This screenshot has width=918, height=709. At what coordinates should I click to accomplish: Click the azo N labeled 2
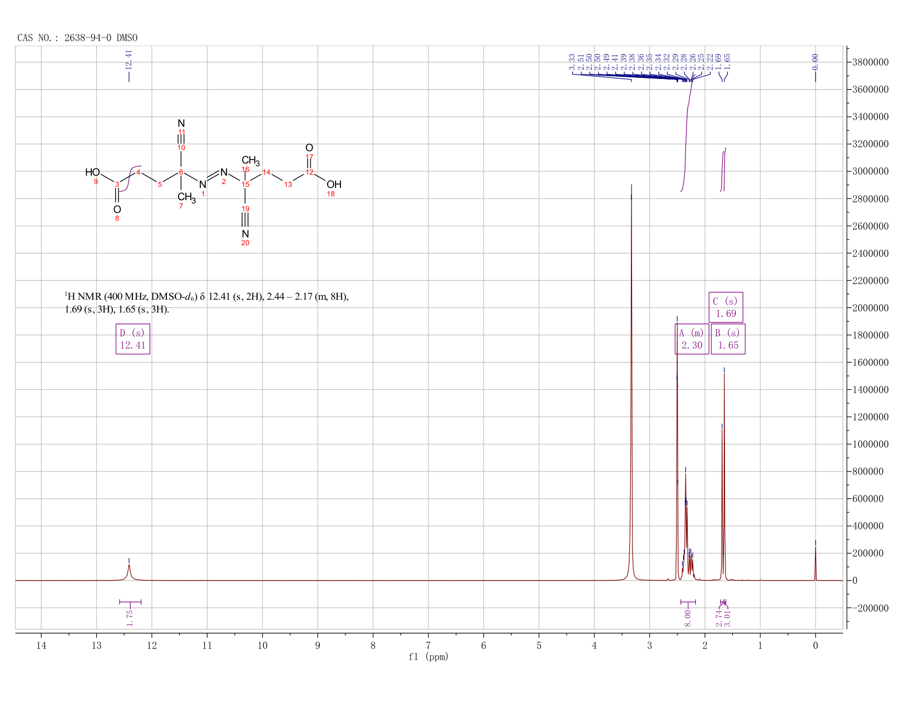224,172
